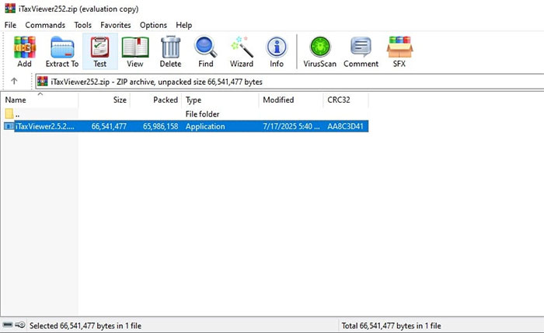This screenshot has height=333, width=544.
Task: Click the Add archive toolbar icon
Action: pos(24,51)
